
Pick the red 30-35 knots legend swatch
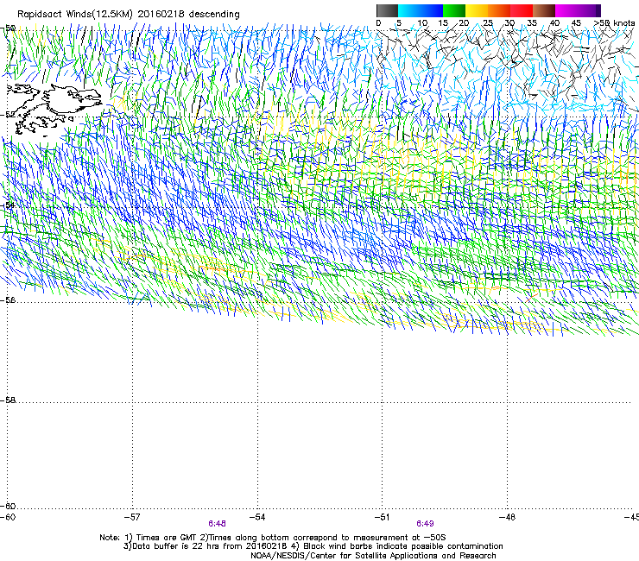coord(522,10)
